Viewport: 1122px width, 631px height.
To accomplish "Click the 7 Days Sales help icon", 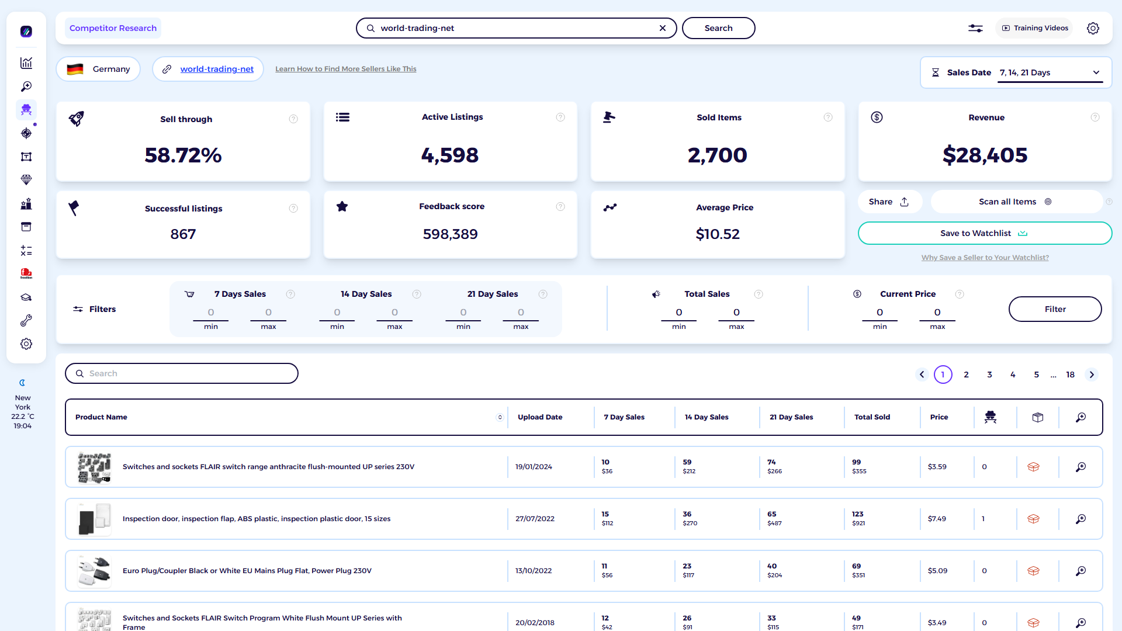I will coord(290,294).
